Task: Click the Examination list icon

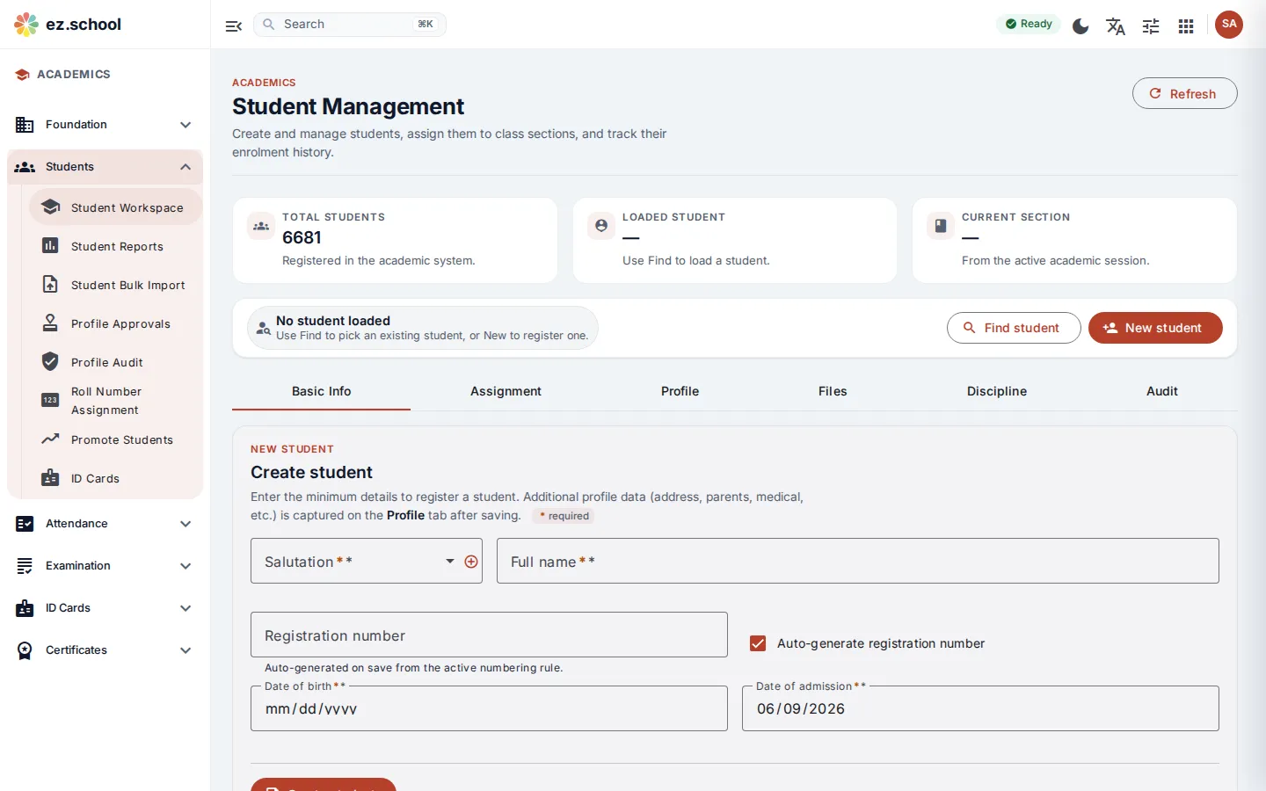Action: click(25, 566)
